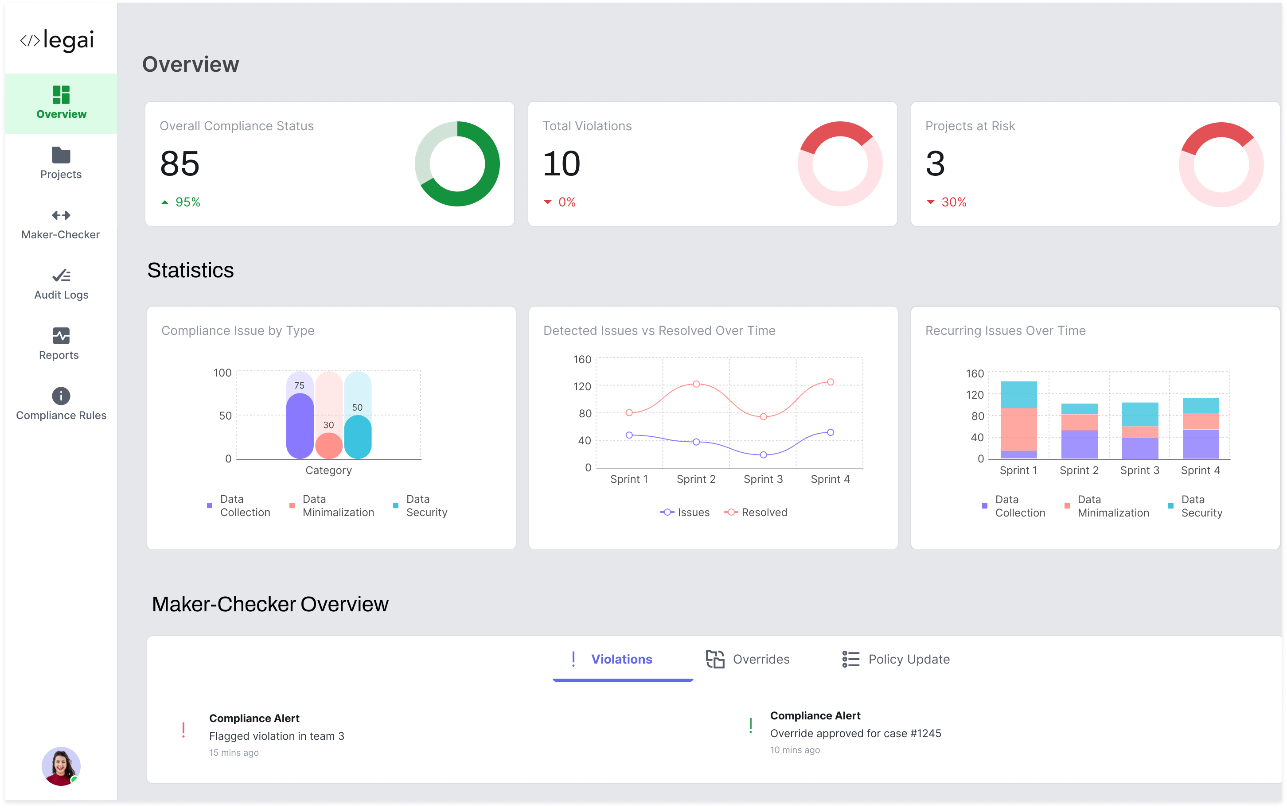Open the Compliance Rules info icon
Image resolution: width=1287 pixels, height=808 pixels.
coord(61,396)
